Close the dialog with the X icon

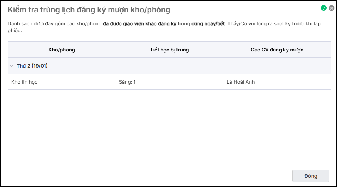click(x=331, y=8)
